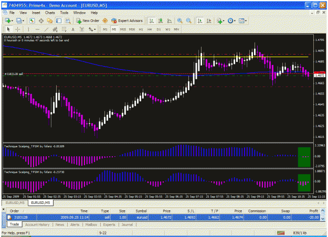Select the Equidistant Channel tool
The height and width of the screenshot is (237, 328).
(55, 29)
